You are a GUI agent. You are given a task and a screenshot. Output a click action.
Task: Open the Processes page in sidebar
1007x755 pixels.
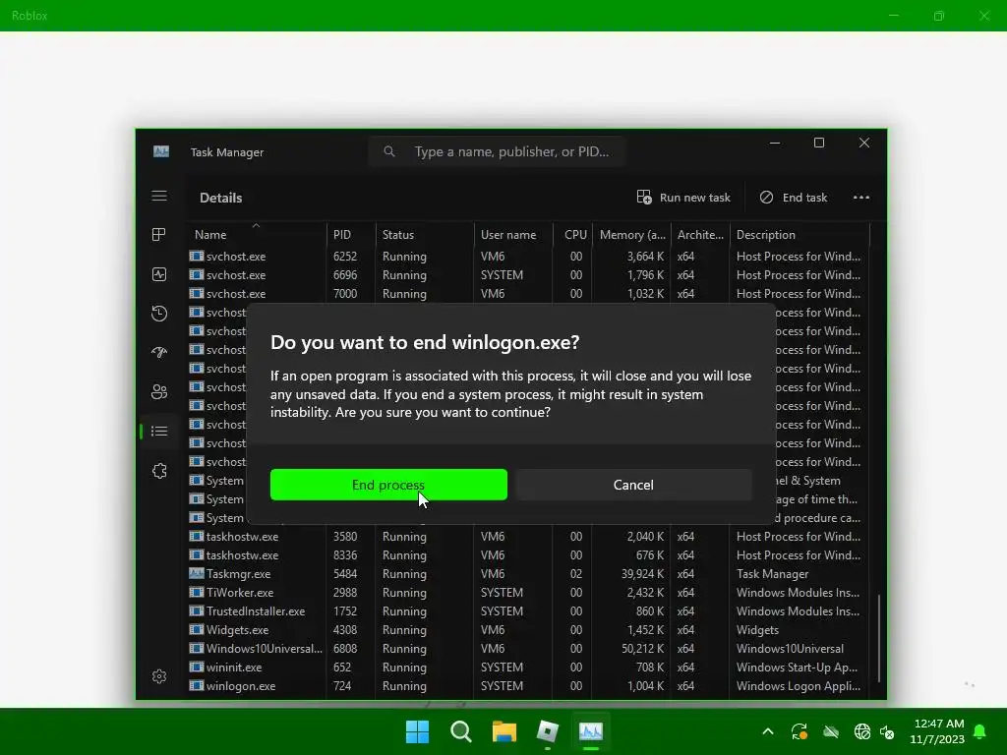pos(159,235)
